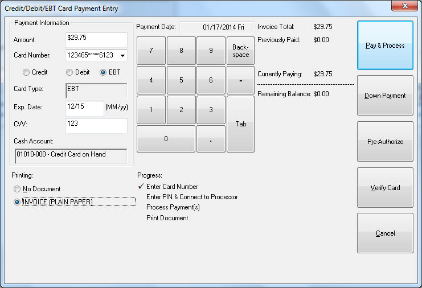Screen dimensions: 422x288
Task: Click the Pay & Process button
Action: pos(385,46)
